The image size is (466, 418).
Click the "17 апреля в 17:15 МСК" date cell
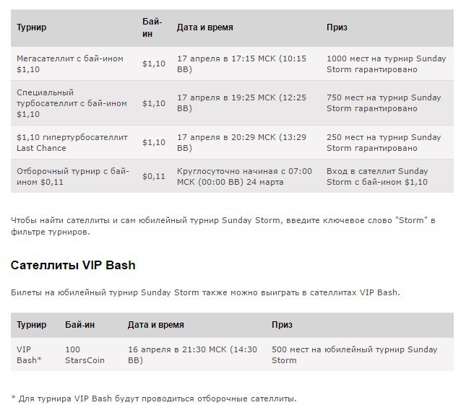click(x=241, y=64)
